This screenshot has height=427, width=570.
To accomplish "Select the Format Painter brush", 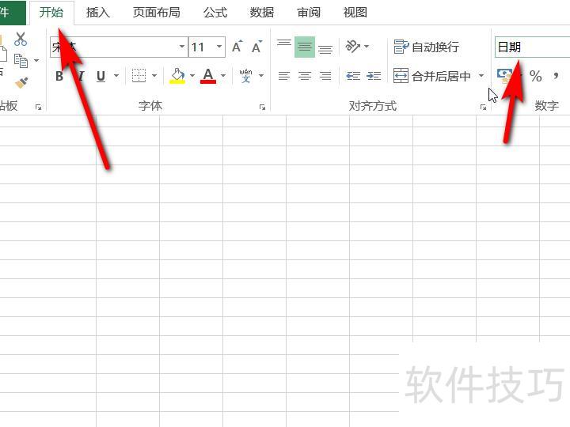I will click(x=21, y=83).
